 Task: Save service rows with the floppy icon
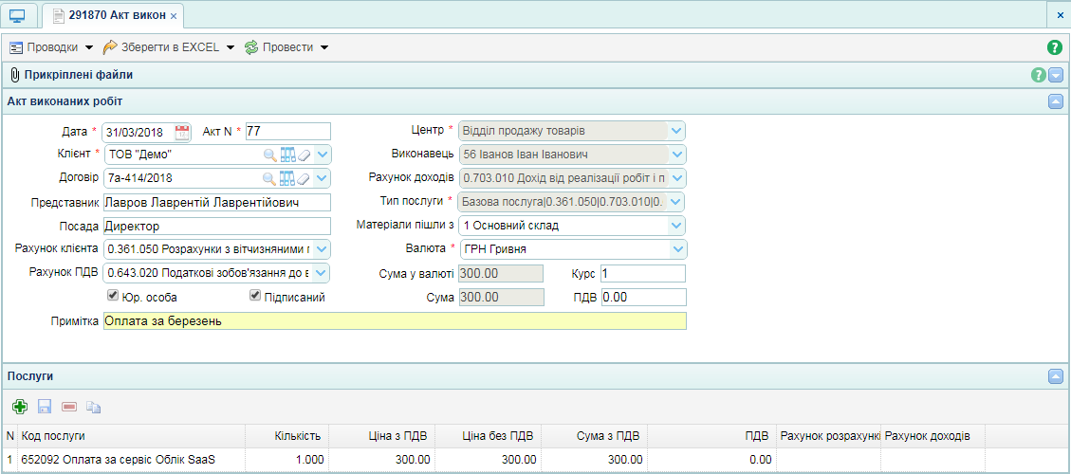(x=45, y=407)
